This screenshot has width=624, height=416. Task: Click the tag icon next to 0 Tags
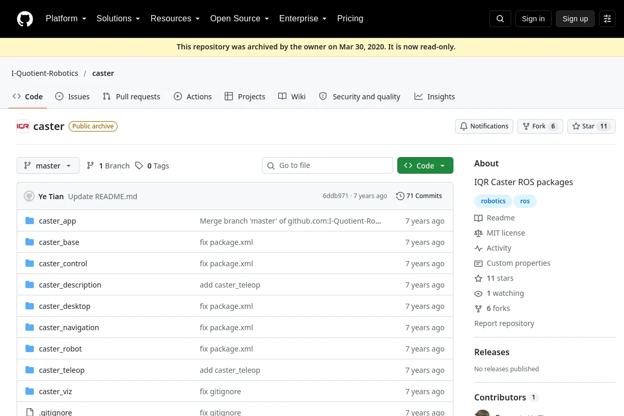pyautogui.click(x=139, y=166)
